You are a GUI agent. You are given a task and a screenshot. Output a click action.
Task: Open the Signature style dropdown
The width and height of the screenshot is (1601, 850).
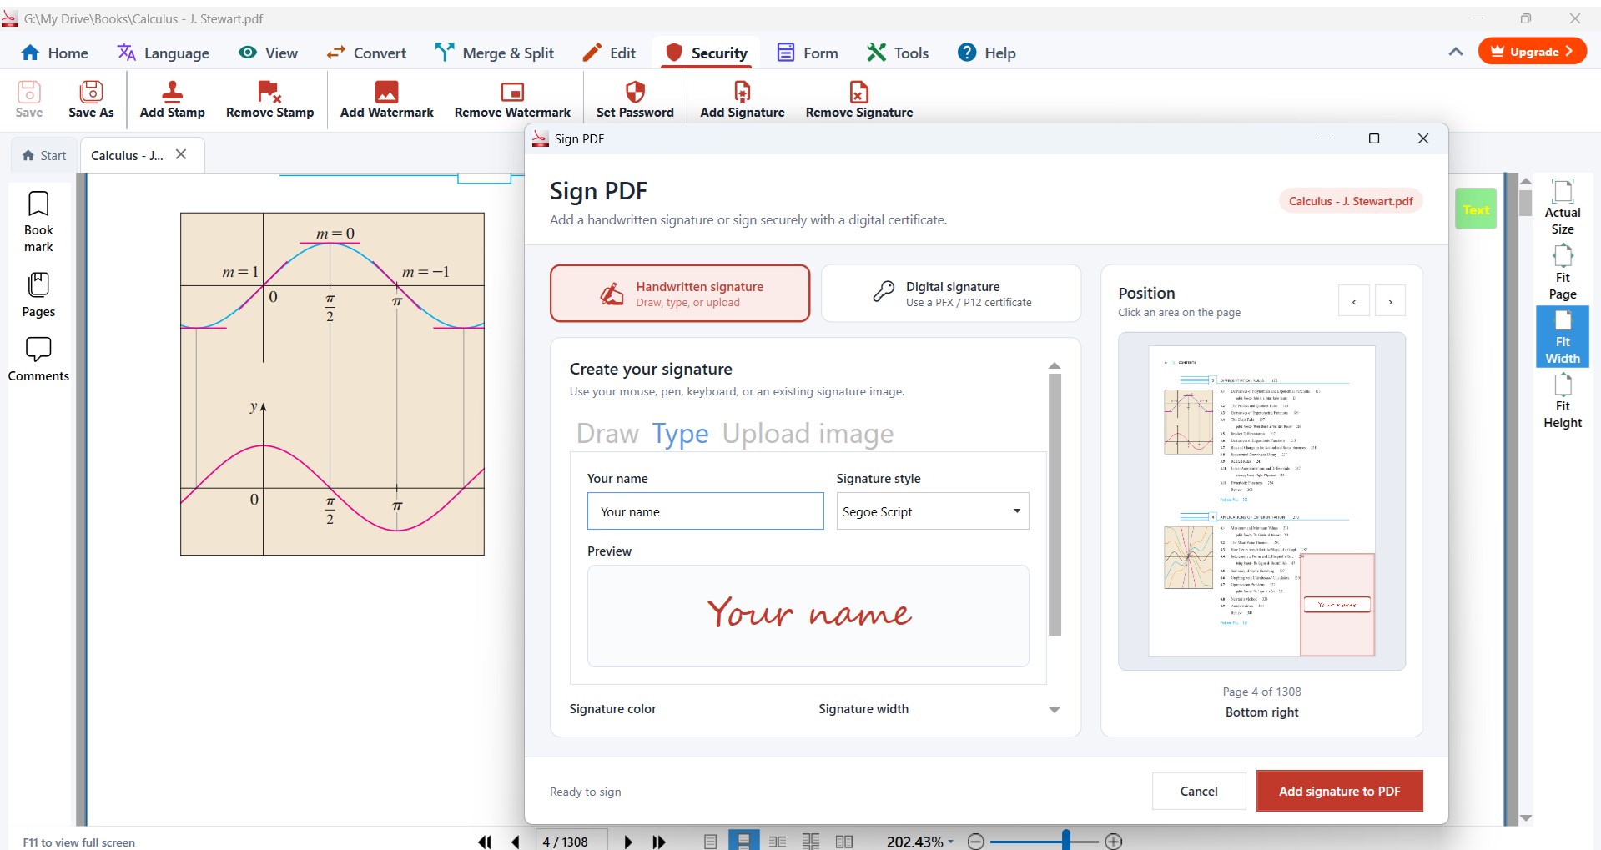933,511
